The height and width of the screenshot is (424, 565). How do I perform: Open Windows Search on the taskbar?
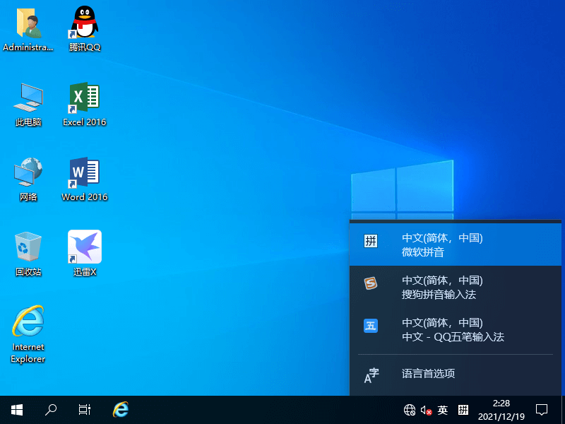tap(50, 409)
